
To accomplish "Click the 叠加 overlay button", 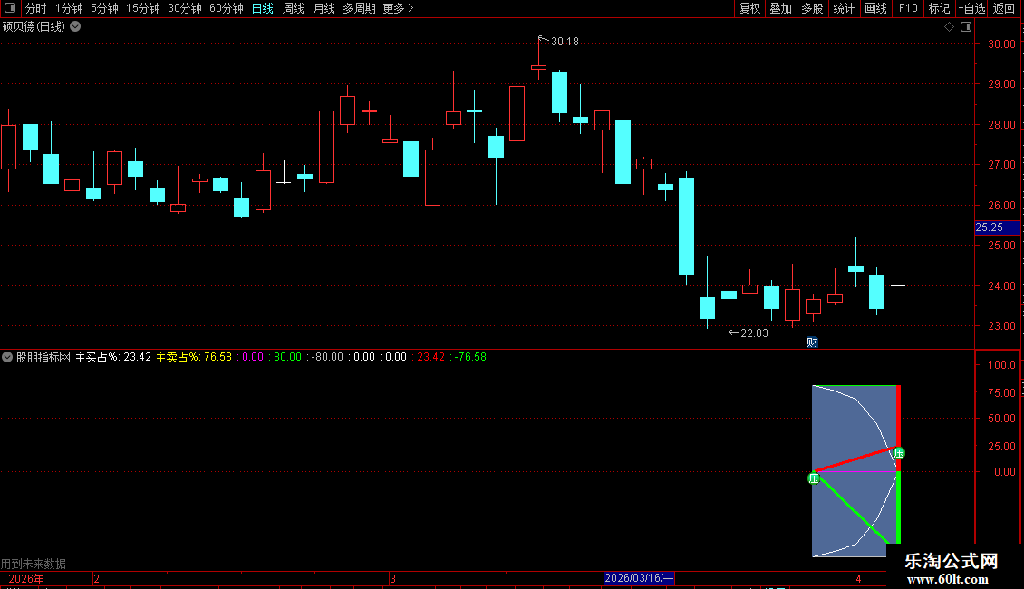I will [780, 8].
